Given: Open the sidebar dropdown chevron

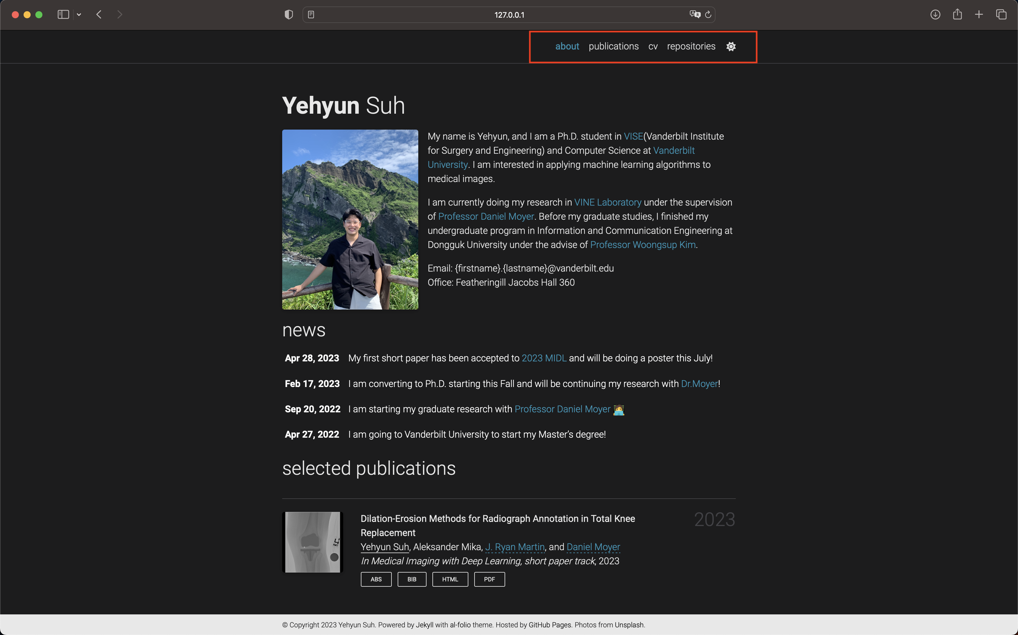Looking at the screenshot, I should (x=79, y=15).
